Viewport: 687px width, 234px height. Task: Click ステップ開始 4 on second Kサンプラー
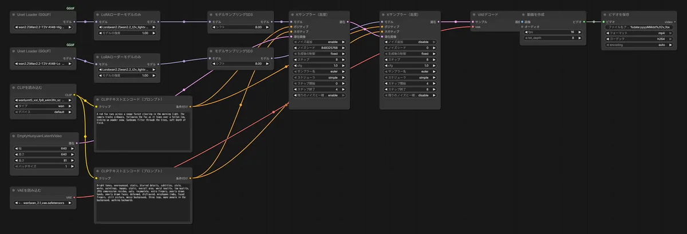pos(409,84)
